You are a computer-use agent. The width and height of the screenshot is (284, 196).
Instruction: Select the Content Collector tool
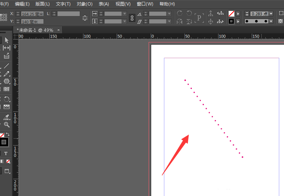click(x=7, y=56)
